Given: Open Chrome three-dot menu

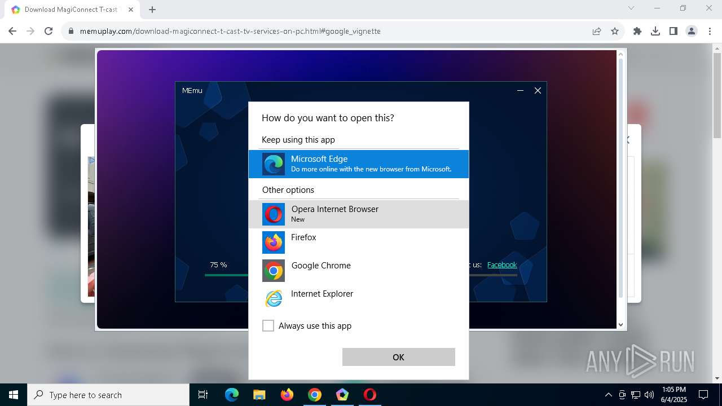Looking at the screenshot, I should point(710,31).
